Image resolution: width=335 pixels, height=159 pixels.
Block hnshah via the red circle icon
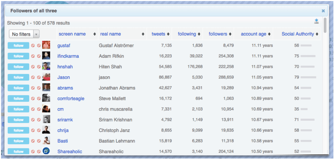33,67
